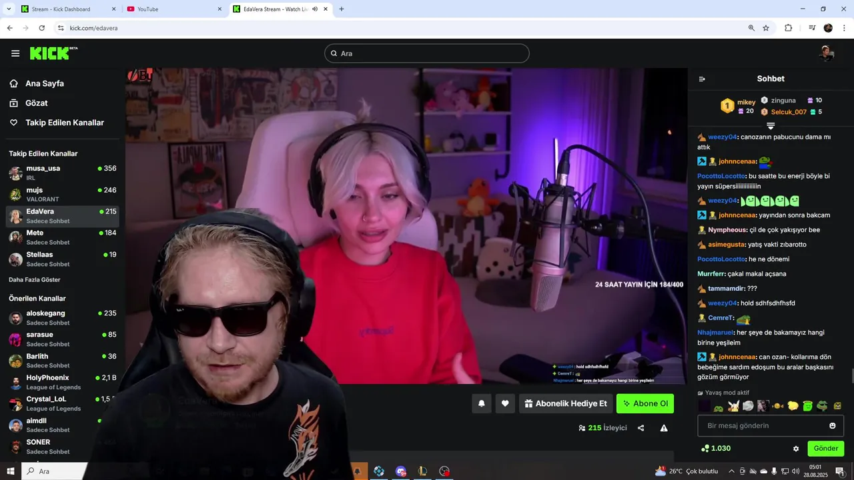
Task: Click in Ara search field
Action: [427, 53]
